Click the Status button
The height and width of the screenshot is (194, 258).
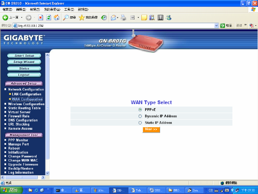(24, 68)
